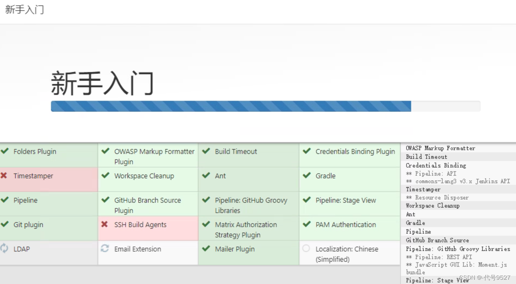Click Workspace Cleanup in the install log
Image resolution: width=516 pixels, height=284 pixels.
[x=432, y=206]
